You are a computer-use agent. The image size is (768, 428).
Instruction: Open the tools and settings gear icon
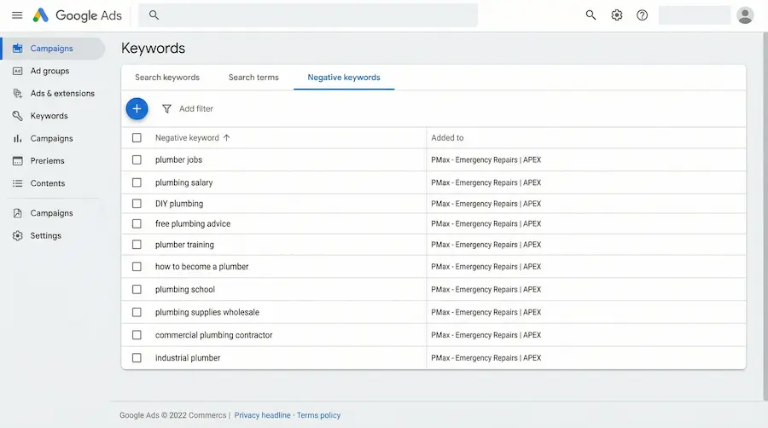coord(617,15)
